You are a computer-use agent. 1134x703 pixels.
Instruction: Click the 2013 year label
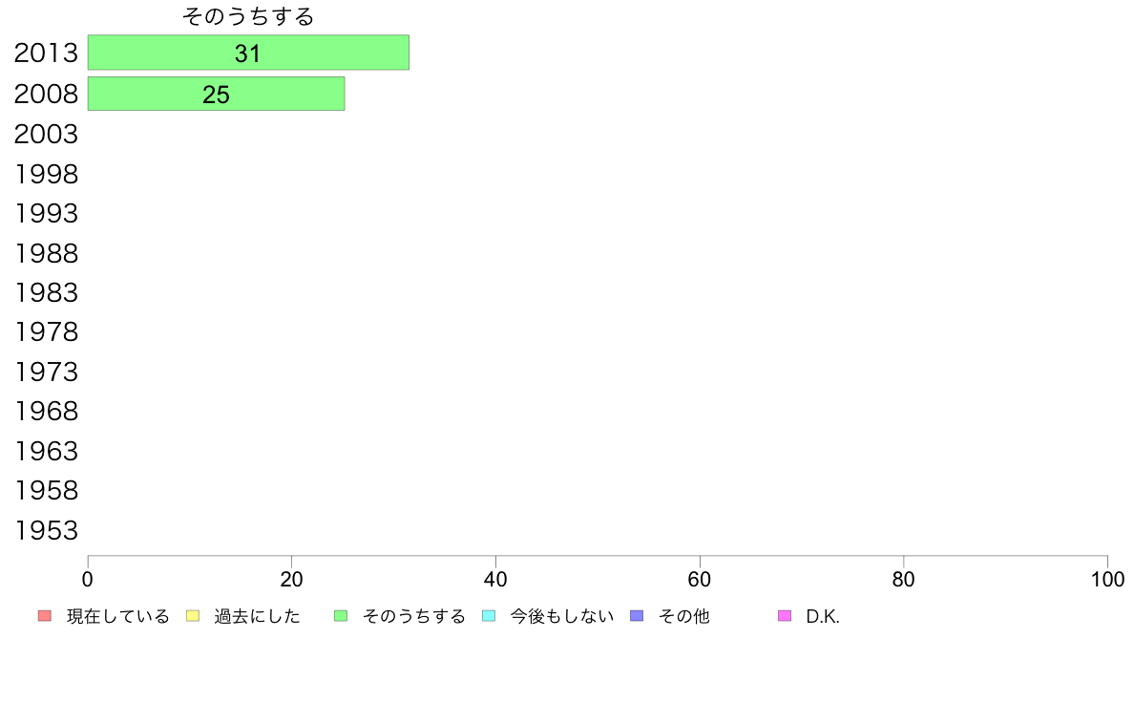[46, 53]
